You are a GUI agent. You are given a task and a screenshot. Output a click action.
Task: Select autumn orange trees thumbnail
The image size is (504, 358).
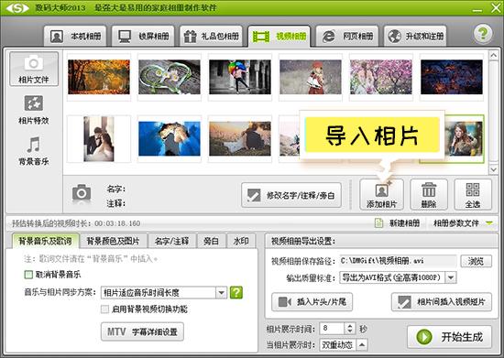pyautogui.click(x=99, y=77)
